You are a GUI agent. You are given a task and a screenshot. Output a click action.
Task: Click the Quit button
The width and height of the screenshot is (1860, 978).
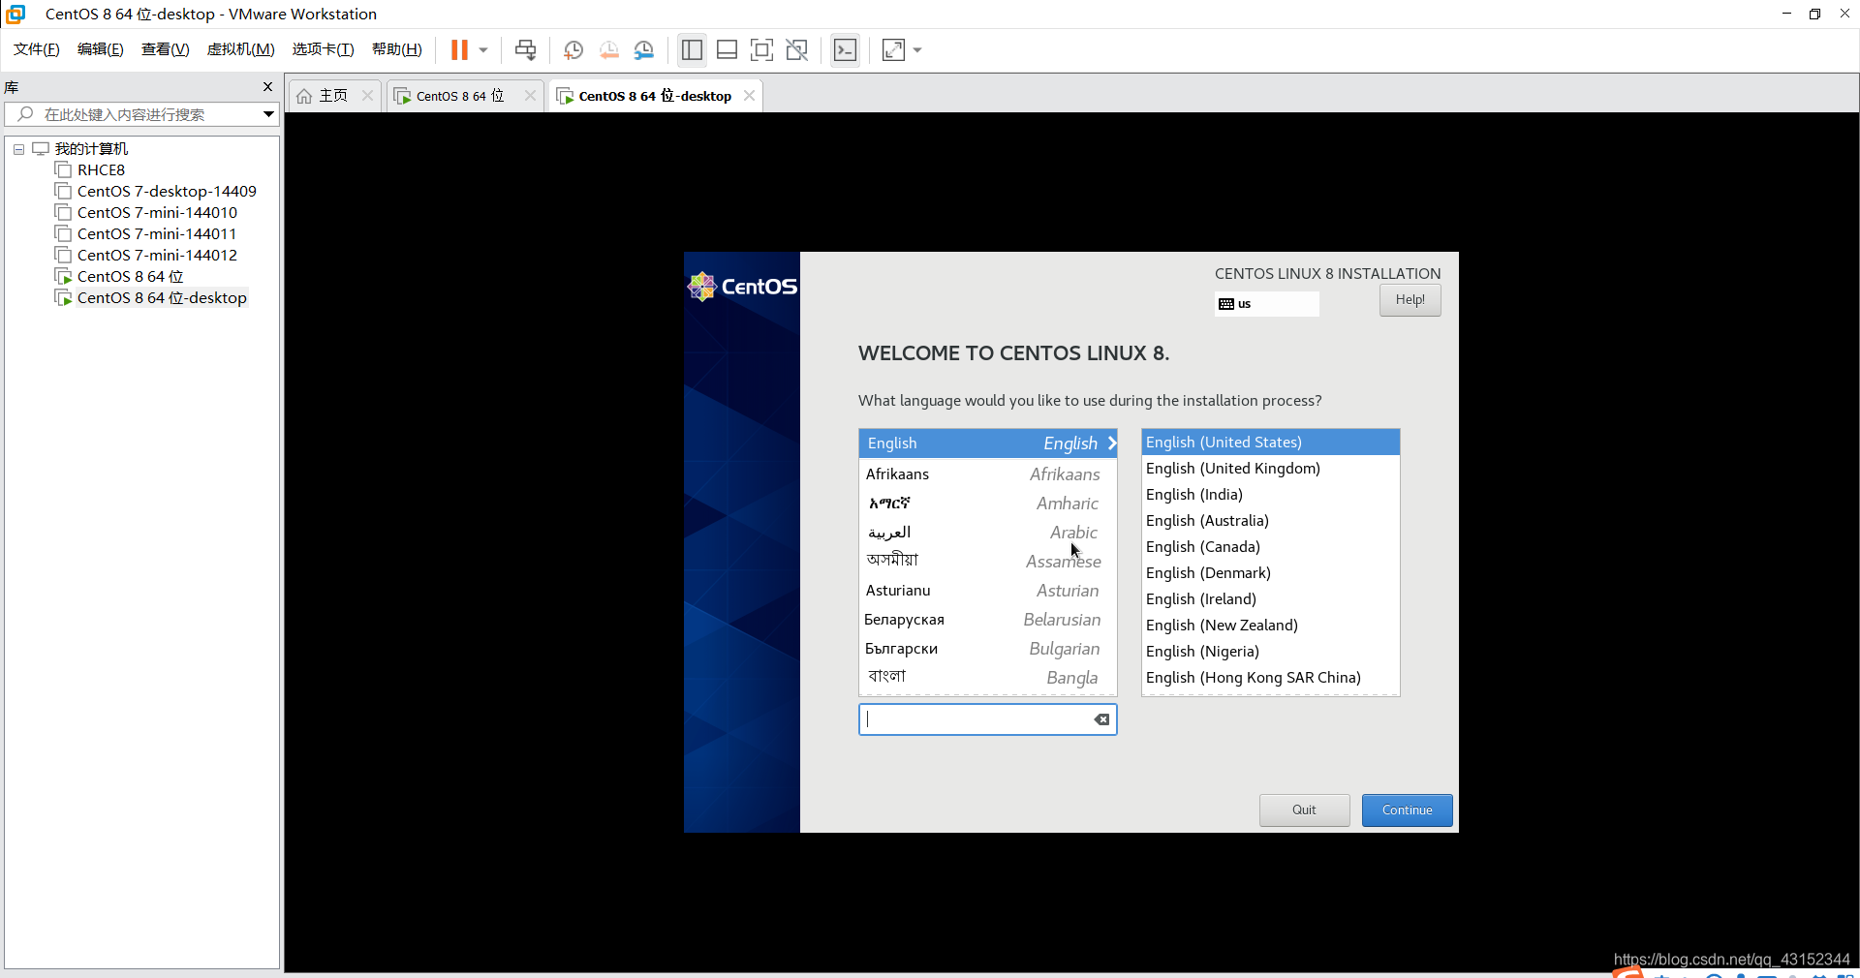click(1304, 810)
